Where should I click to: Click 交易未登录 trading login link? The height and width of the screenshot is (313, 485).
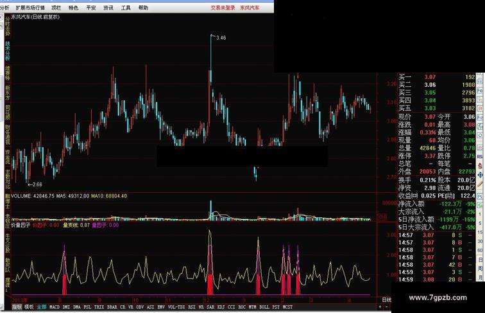(223, 8)
